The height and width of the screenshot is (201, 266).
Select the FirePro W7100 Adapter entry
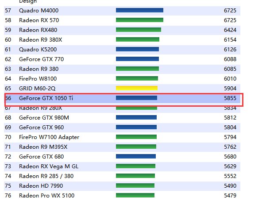pyautogui.click(x=49, y=137)
